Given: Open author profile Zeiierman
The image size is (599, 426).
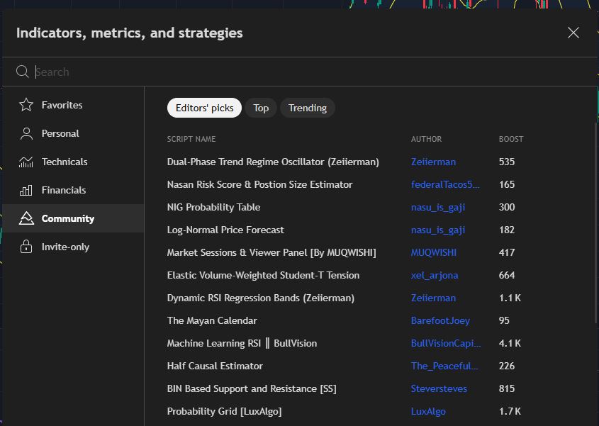Looking at the screenshot, I should click(x=433, y=162).
